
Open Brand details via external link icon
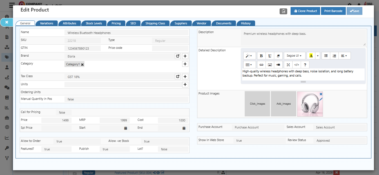178,56
